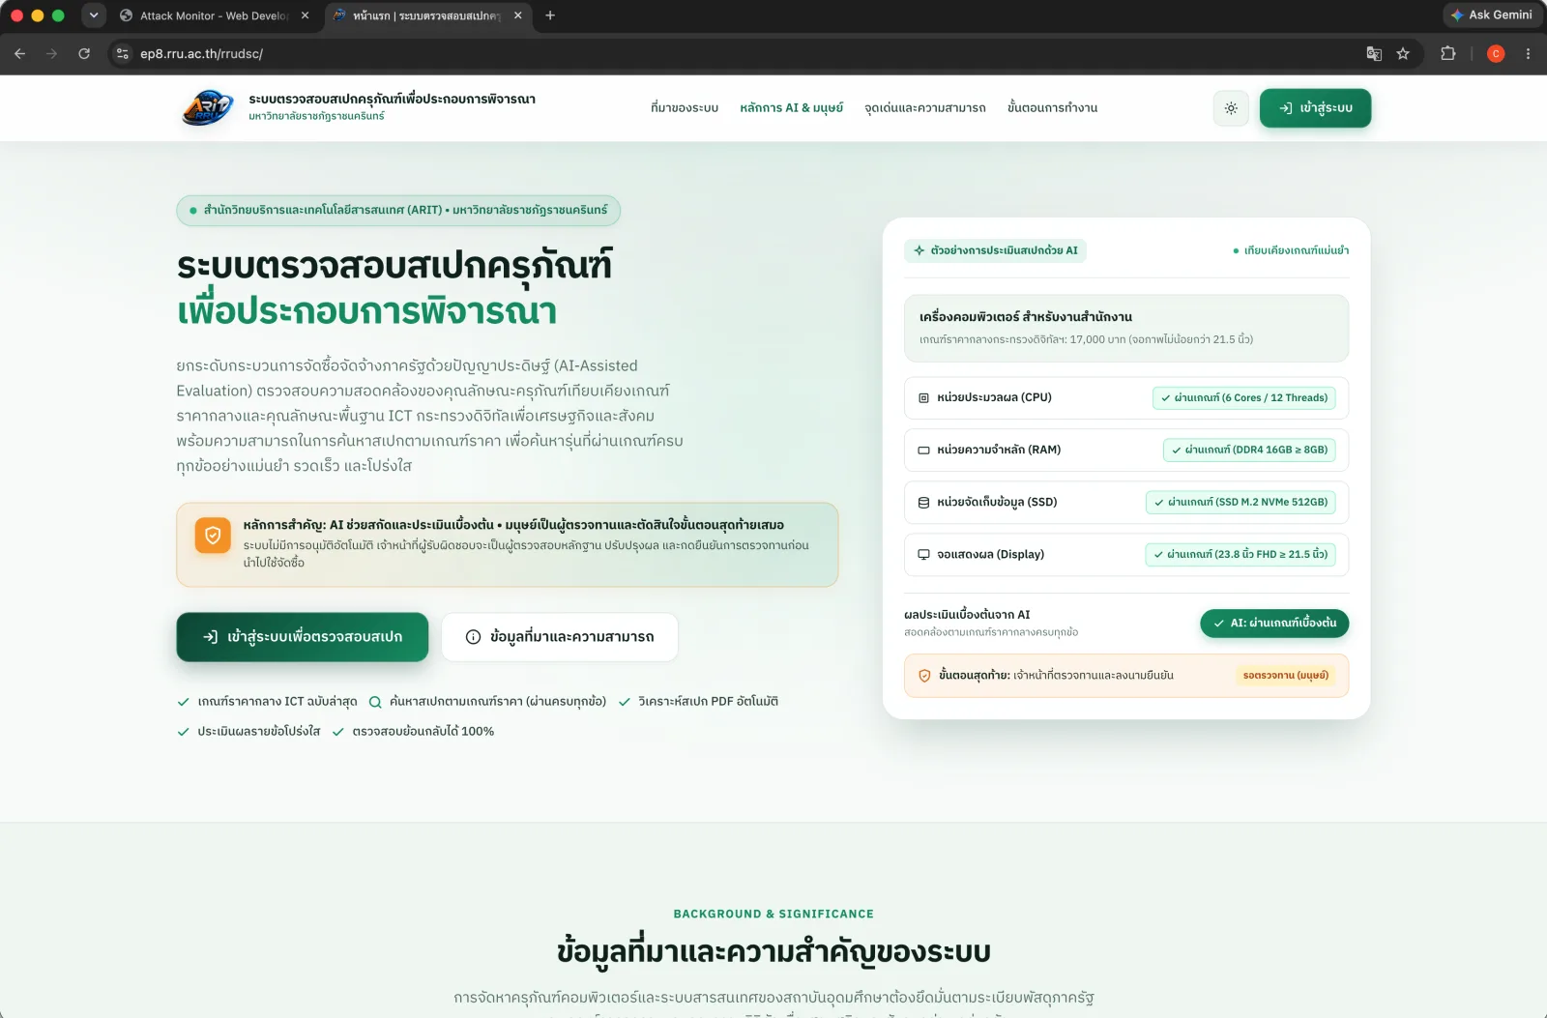Click the BACKGROUND & SIGNIFICANCE label

pos(773,914)
